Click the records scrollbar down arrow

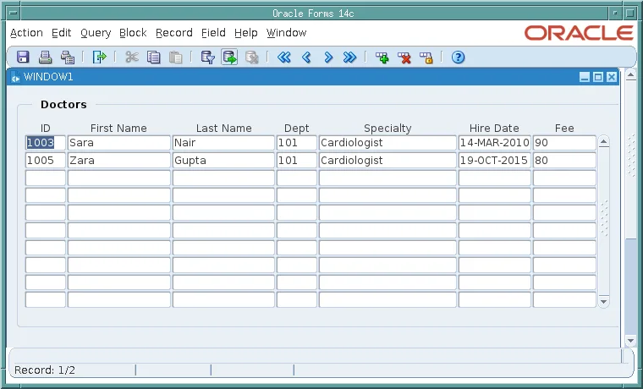(603, 302)
